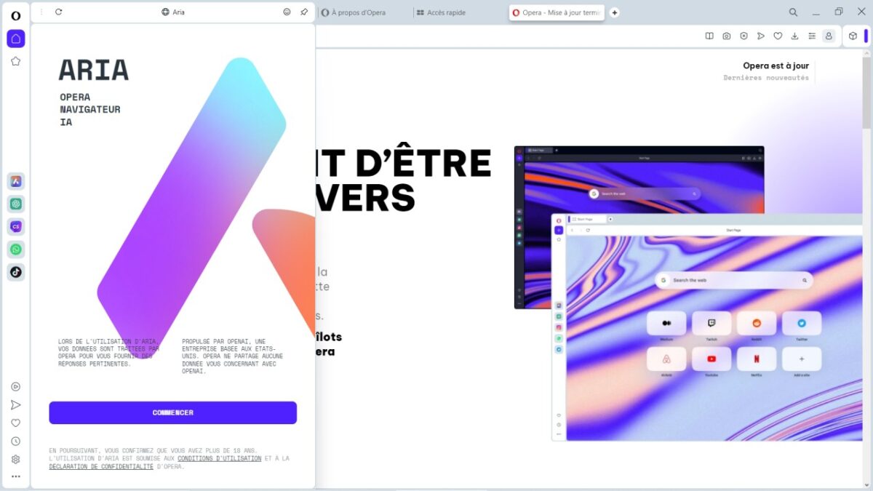Open TikTok in the sidebar
Screen dimensions: 873x491
pyautogui.click(x=16, y=272)
